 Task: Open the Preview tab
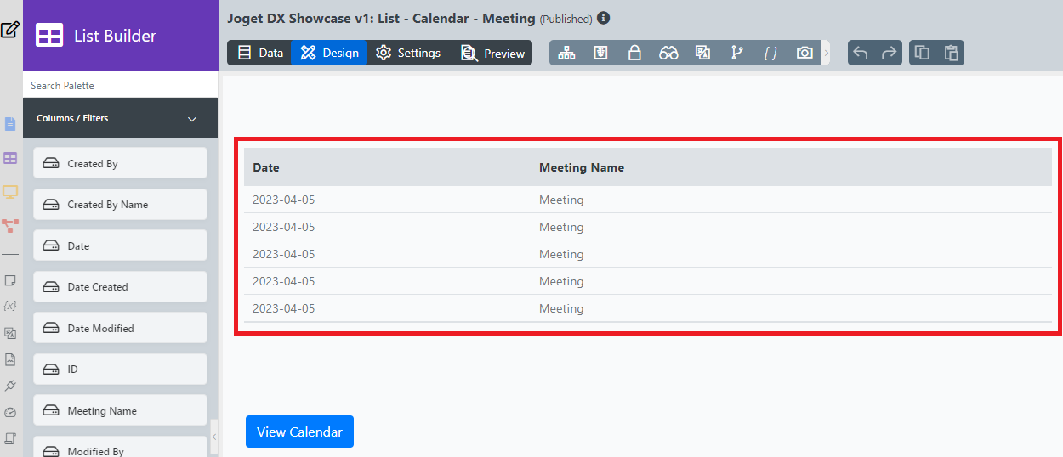point(492,53)
